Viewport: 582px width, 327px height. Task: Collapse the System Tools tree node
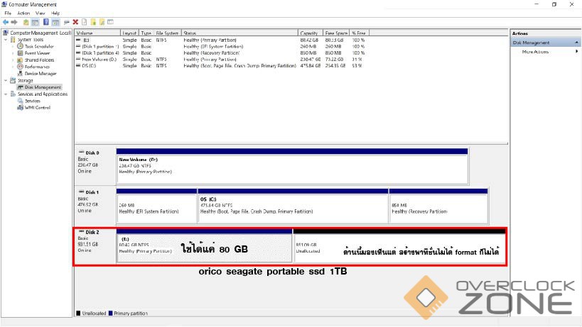[6, 40]
